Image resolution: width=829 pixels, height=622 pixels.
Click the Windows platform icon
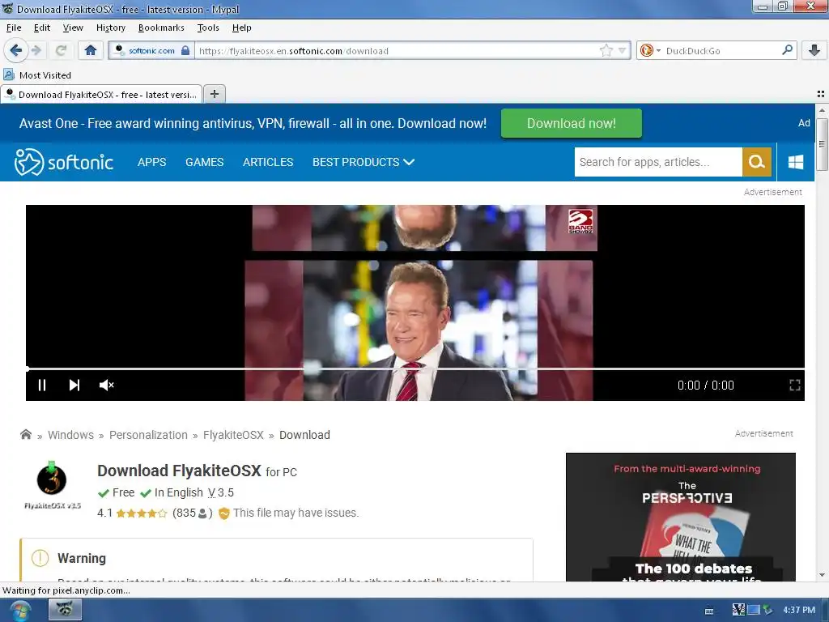click(x=796, y=162)
